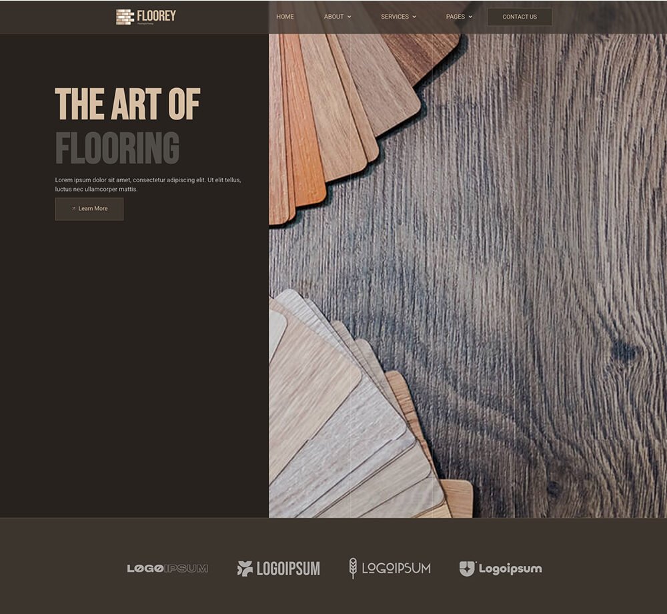Go to the Home menu item
667x614 pixels.
tap(285, 17)
